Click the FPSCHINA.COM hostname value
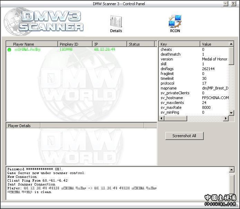Image resolution: width=240 pixels, height=209 pixels. [215, 98]
